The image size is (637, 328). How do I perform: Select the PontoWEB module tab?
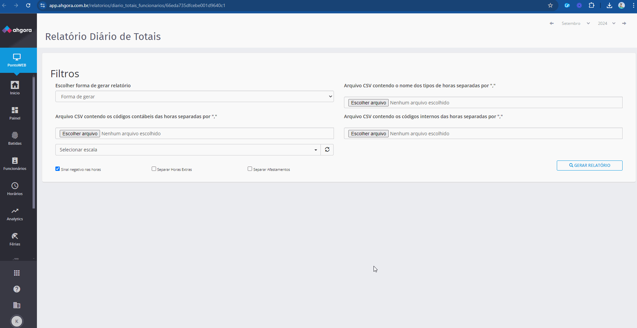(x=17, y=60)
